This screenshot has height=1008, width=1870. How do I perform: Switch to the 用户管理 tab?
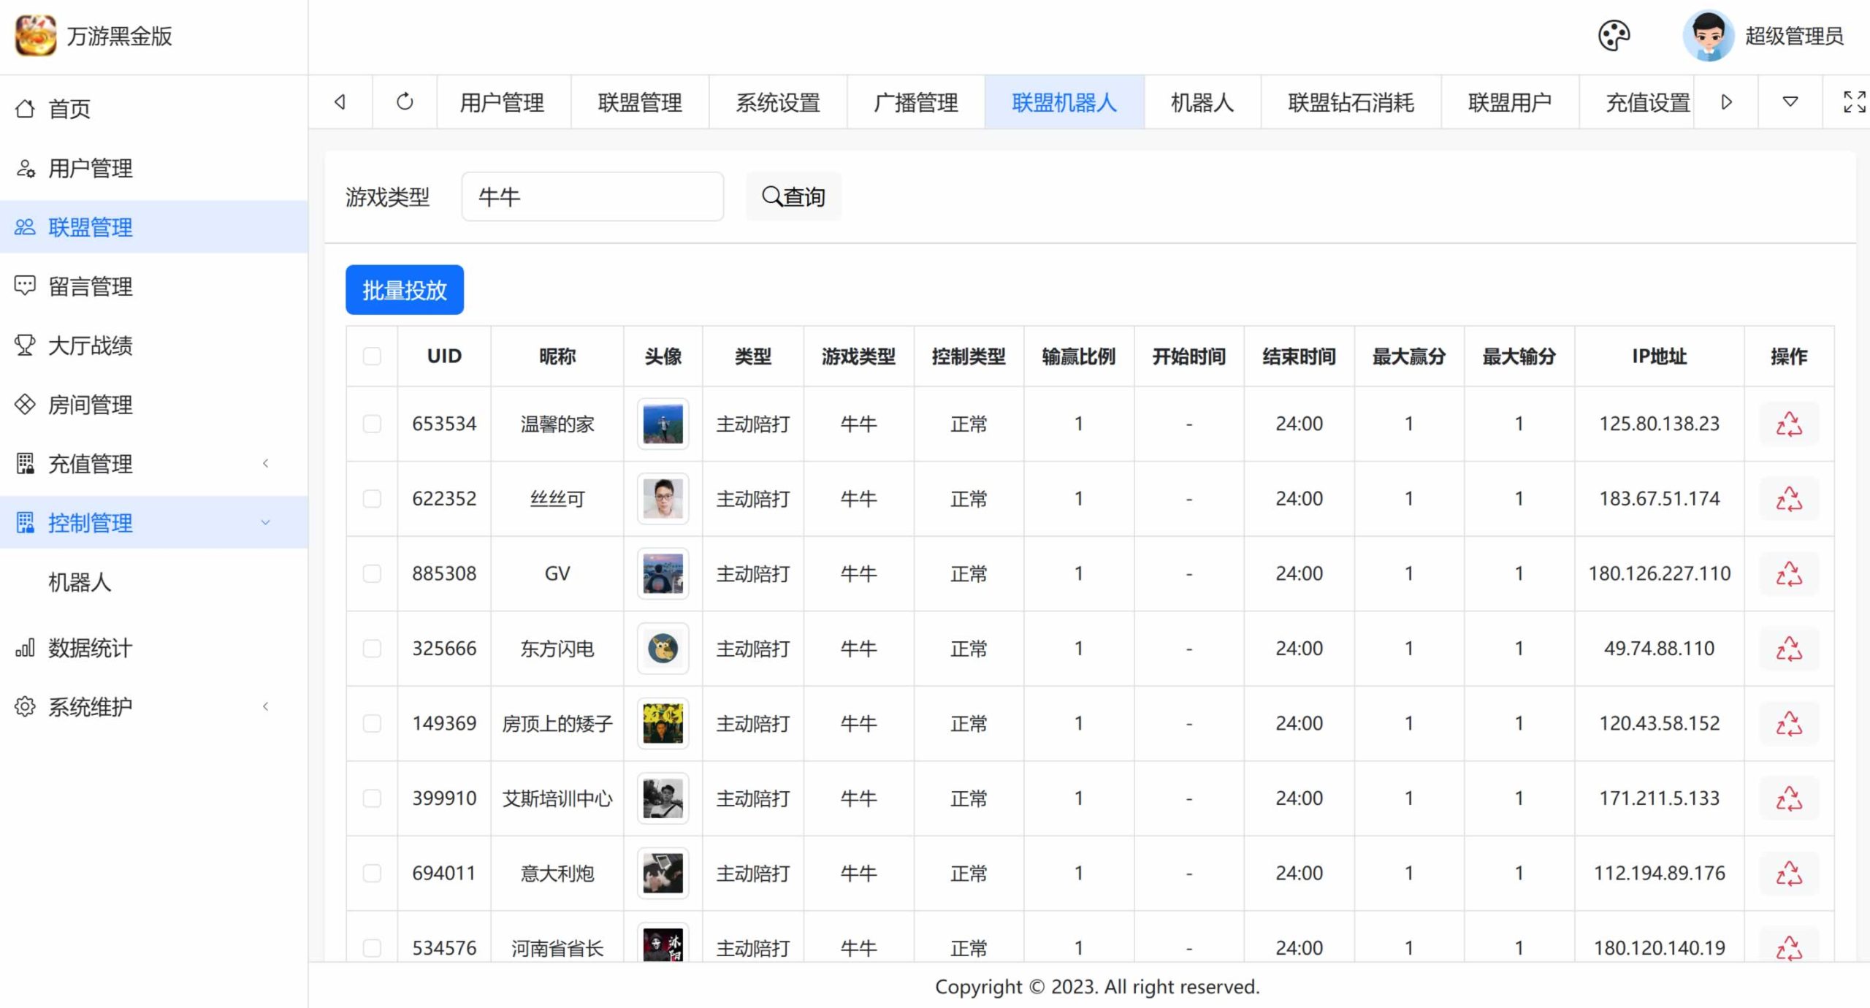503,102
